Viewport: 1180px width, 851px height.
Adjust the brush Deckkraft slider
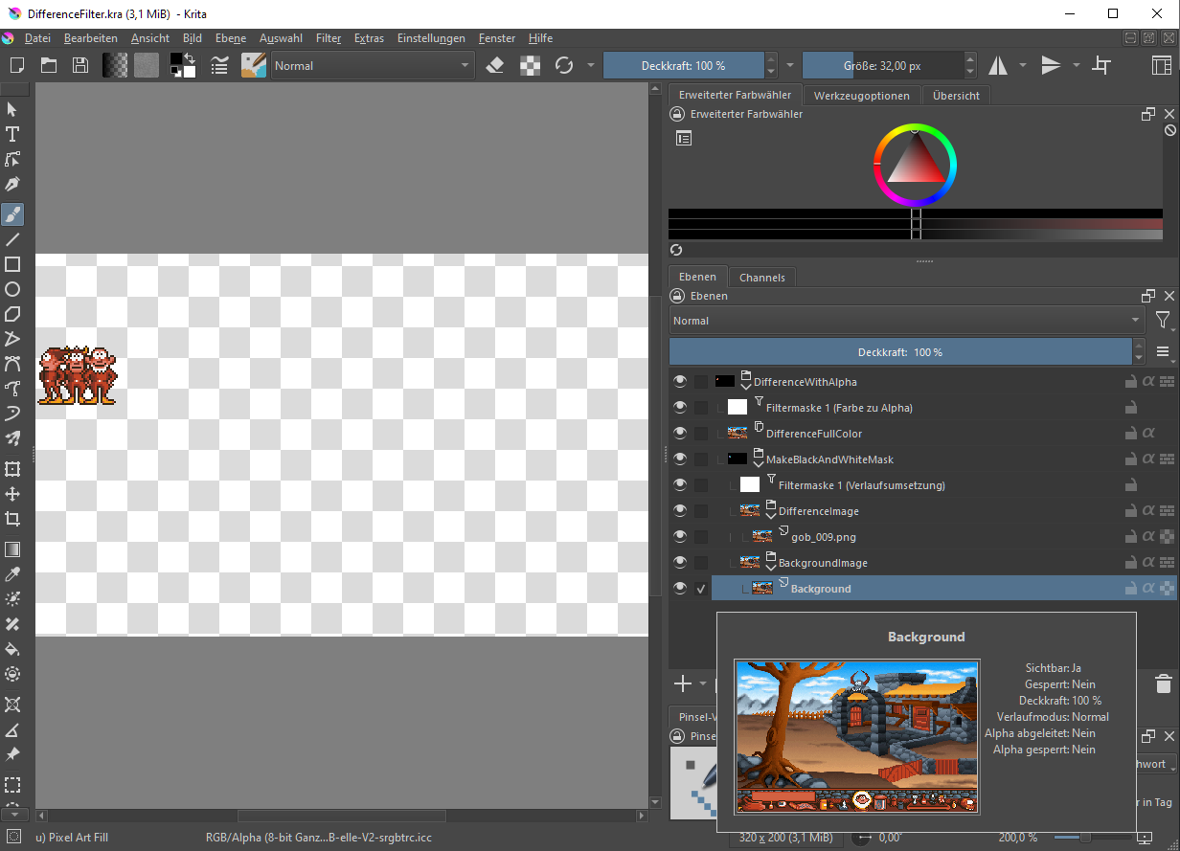(x=684, y=65)
